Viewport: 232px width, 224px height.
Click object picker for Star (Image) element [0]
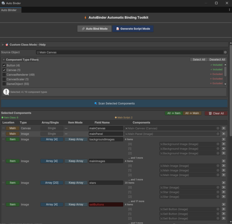point(218,188)
